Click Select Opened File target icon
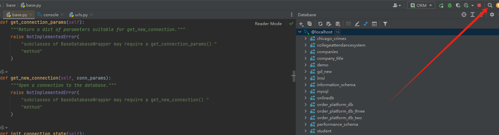The width and height of the screenshot is (499, 135). tap(464, 15)
